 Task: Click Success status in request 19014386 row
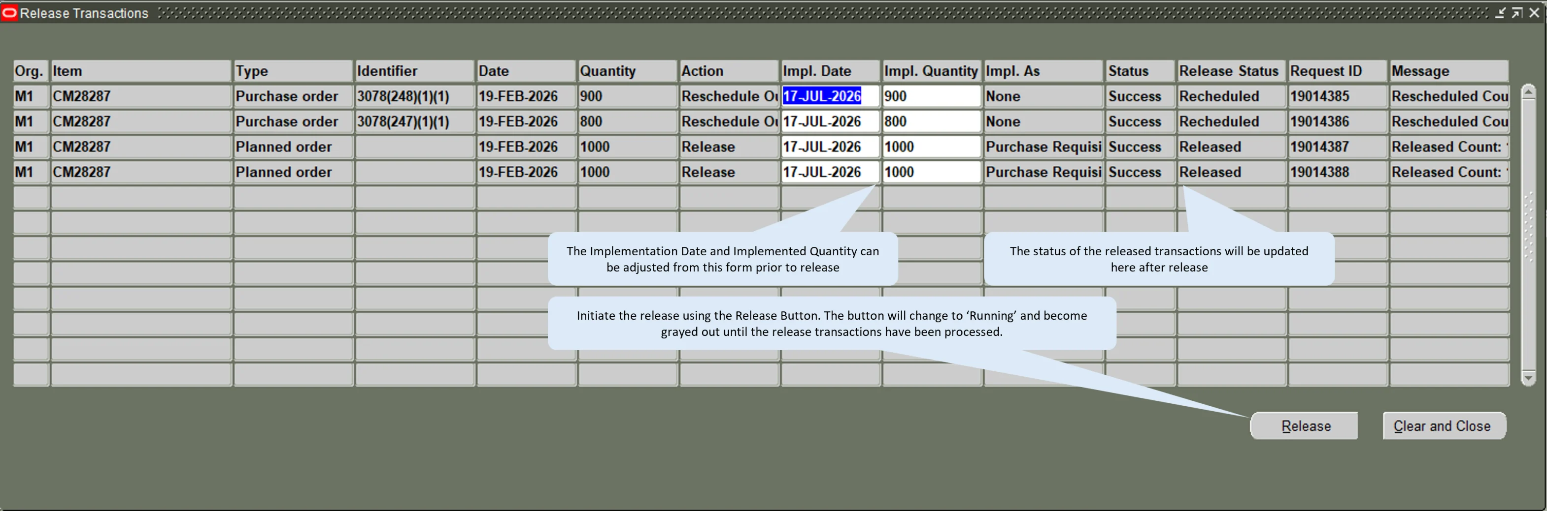[x=1141, y=121]
